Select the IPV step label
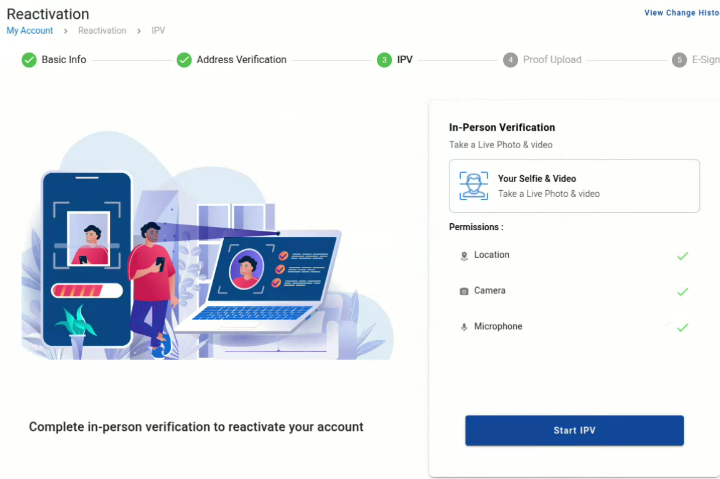 click(x=405, y=60)
